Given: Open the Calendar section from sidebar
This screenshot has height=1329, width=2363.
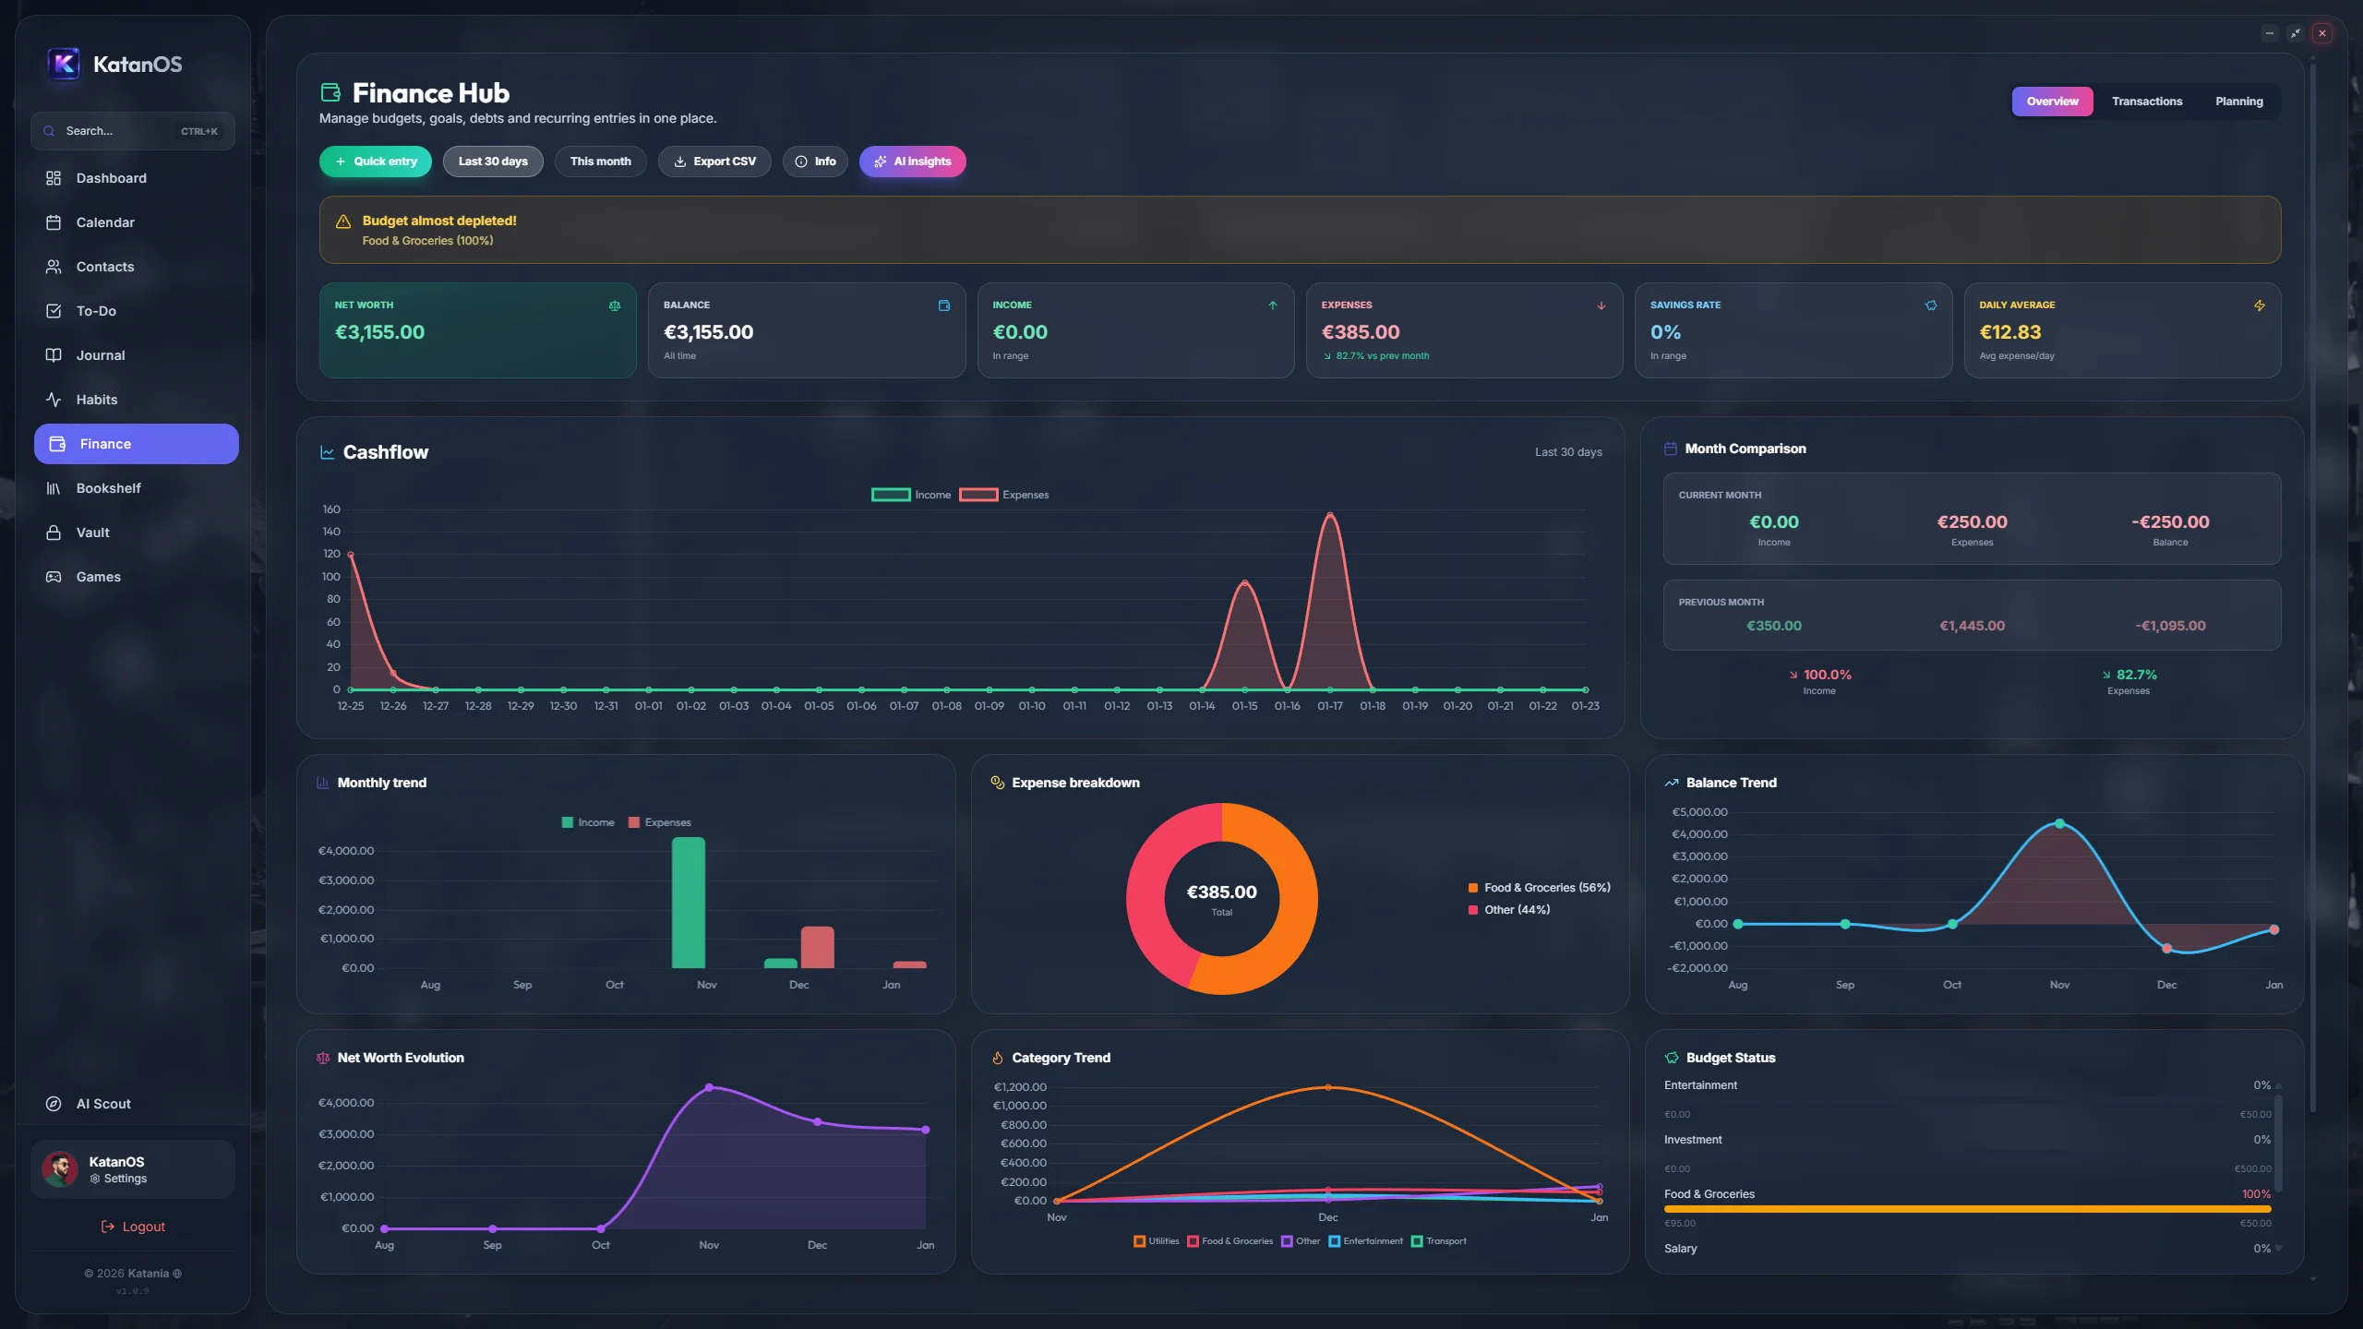Looking at the screenshot, I should 105,222.
